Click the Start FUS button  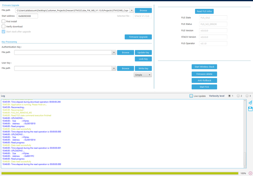(x=204, y=87)
